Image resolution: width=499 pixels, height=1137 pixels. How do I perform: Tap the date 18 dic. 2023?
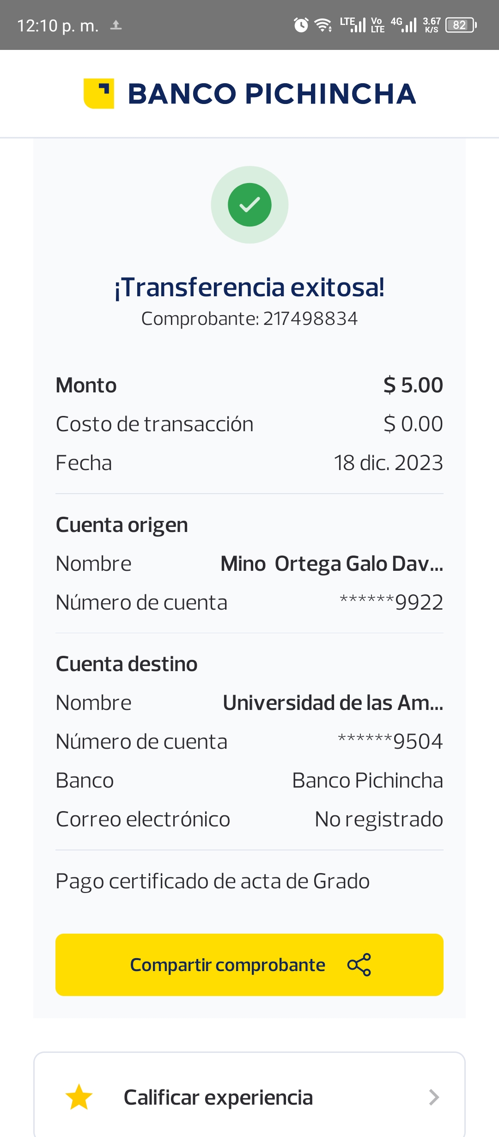(x=388, y=463)
